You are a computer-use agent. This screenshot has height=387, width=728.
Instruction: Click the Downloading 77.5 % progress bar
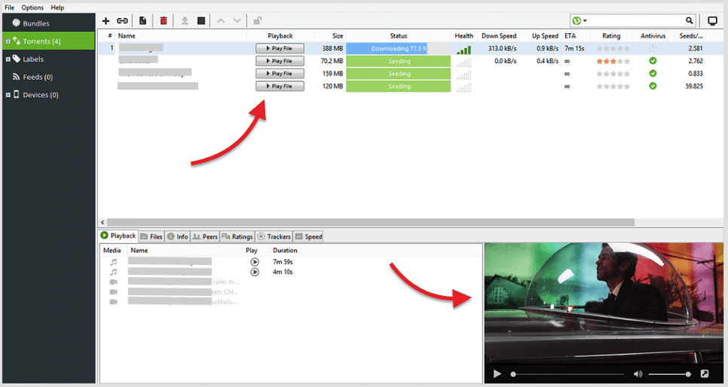tap(399, 48)
